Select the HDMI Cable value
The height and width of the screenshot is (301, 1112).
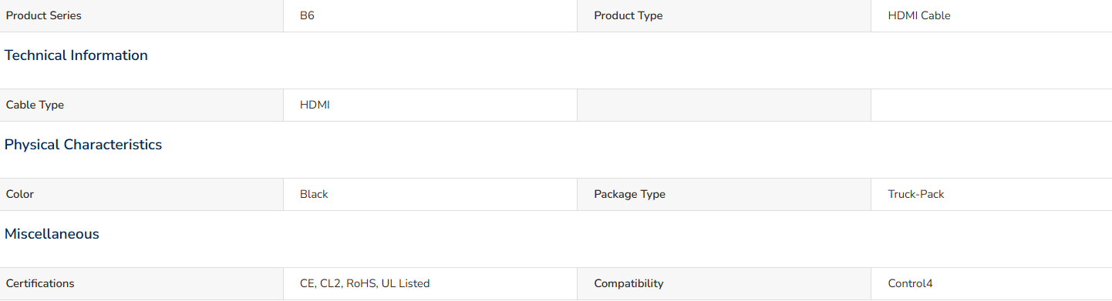pyautogui.click(x=918, y=15)
